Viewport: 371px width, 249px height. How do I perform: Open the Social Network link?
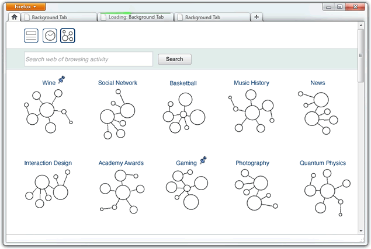point(117,83)
